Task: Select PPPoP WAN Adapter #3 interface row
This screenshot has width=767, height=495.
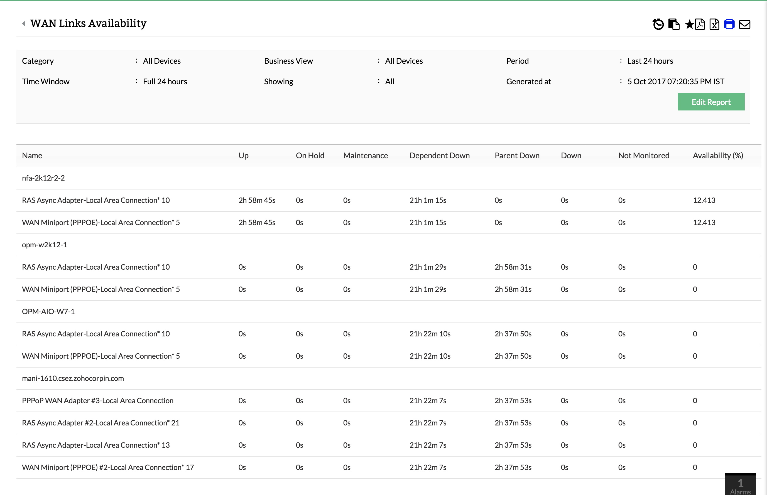Action: [97, 400]
